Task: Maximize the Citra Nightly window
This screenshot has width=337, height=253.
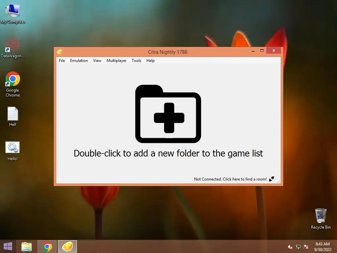Action: click(262, 50)
